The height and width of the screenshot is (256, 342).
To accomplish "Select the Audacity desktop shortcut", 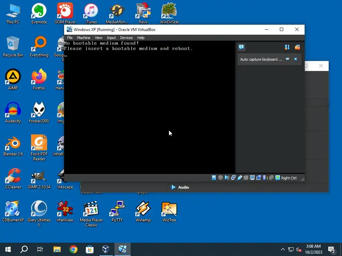I will (13, 113).
